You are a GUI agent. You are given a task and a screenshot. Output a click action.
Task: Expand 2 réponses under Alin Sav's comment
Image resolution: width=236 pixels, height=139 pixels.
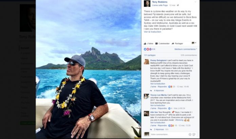[x=159, y=130]
